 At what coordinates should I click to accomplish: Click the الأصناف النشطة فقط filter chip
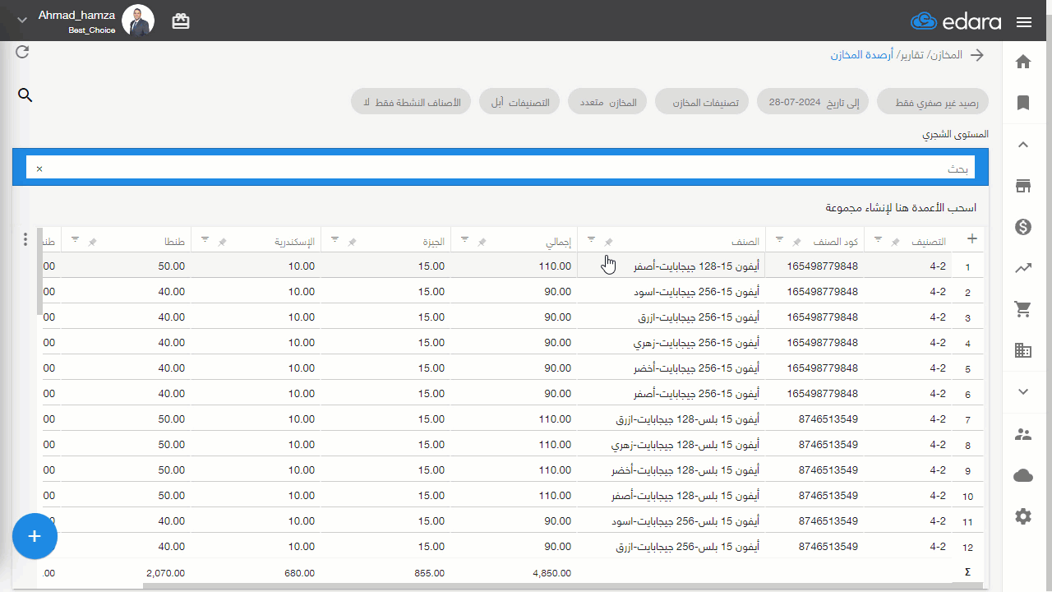pos(411,102)
